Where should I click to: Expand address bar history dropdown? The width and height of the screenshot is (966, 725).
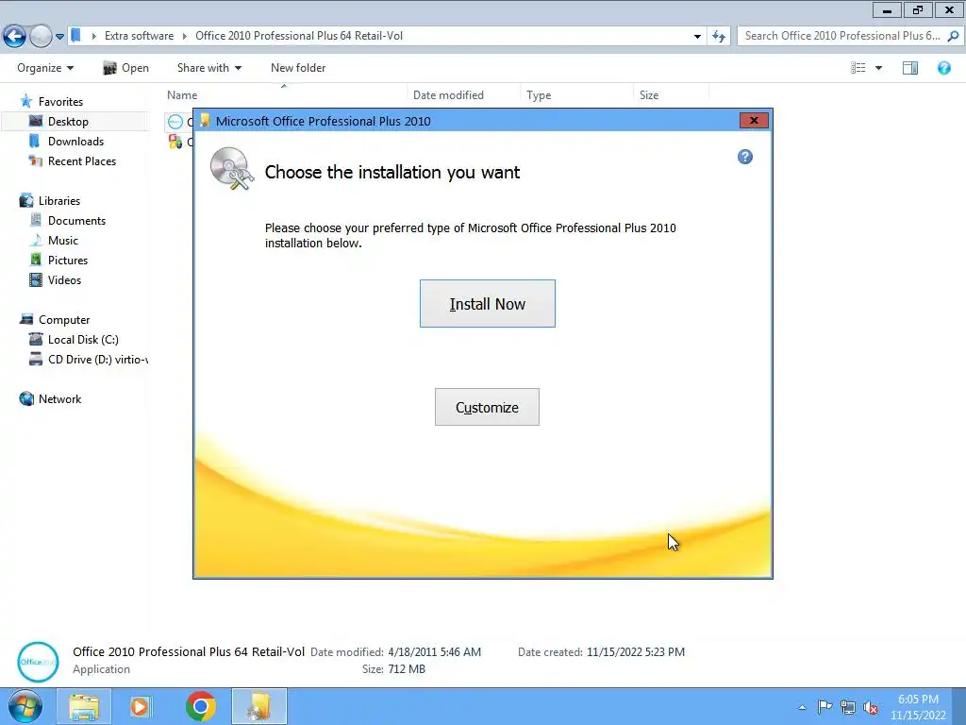697,37
